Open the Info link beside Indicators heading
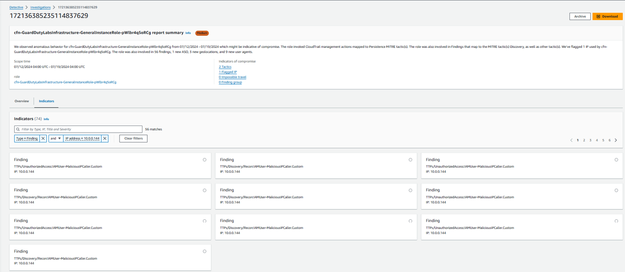 46,119
